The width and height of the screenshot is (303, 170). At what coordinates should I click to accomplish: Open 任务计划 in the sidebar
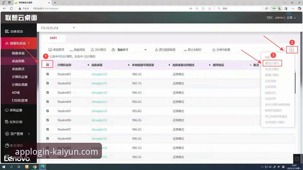point(14,122)
